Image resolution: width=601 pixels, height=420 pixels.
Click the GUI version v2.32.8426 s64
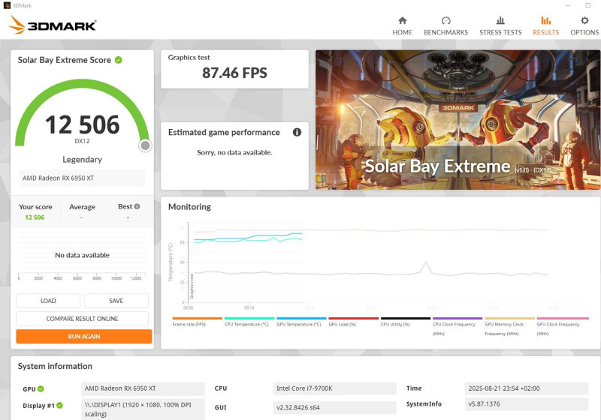(x=334, y=407)
